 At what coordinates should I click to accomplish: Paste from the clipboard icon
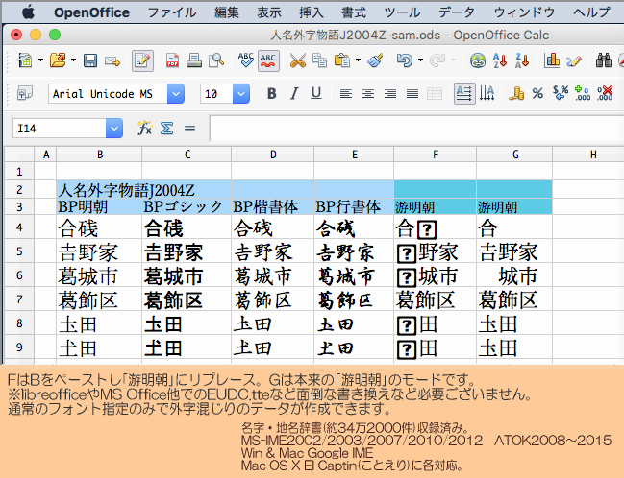pyautogui.click(x=342, y=60)
